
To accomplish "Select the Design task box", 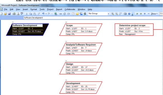I will (81, 68).
